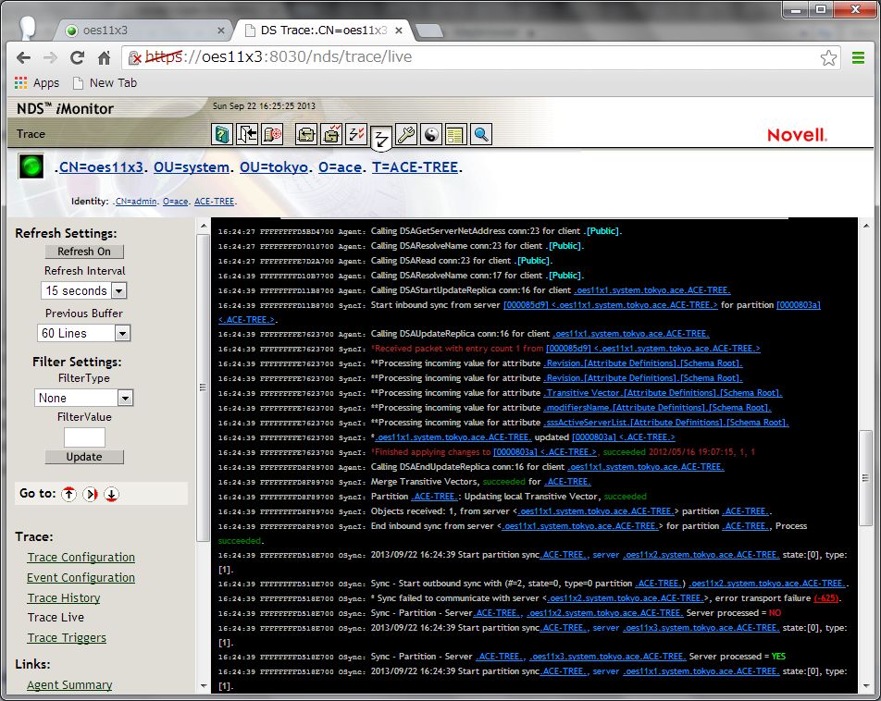Click the CN=oes11x3 path link
Screen dimensions: 881x701
101,167
